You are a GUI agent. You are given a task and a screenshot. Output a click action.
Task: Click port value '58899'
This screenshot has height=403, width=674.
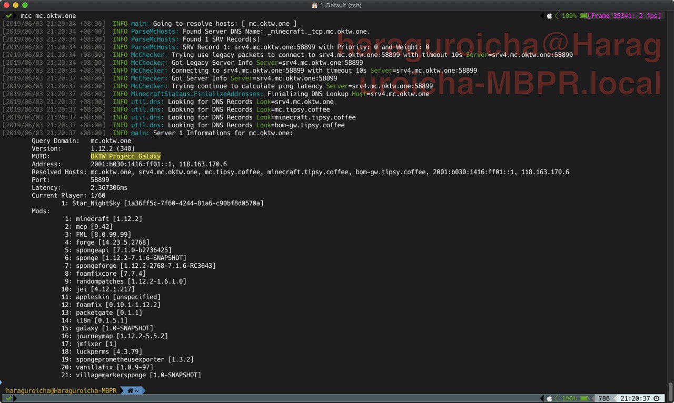100,180
